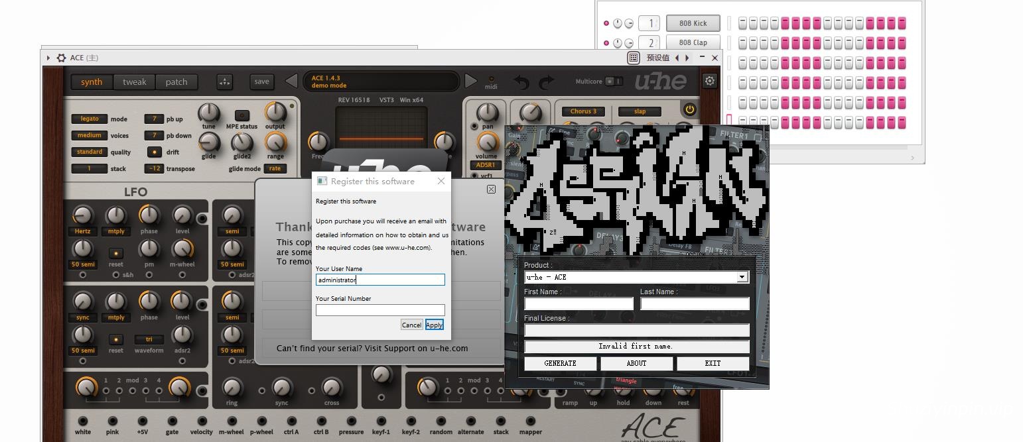The width and height of the screenshot is (1023, 442).
Task: Click the four-arrow icon next to patch
Action: tap(225, 82)
